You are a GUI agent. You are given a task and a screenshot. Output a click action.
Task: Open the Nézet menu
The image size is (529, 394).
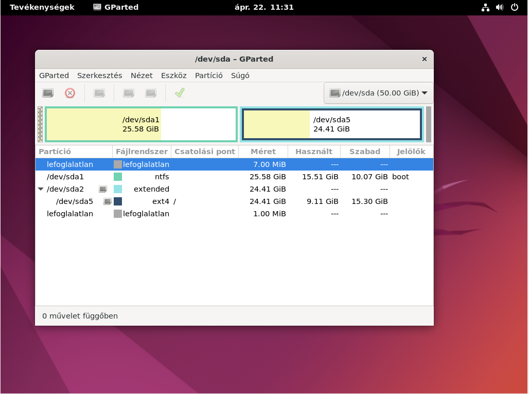tap(142, 76)
